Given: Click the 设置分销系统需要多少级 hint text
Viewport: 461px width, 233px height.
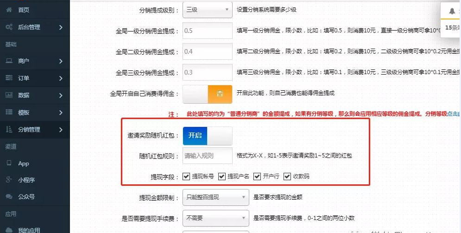Looking at the screenshot, I should click(x=267, y=10).
